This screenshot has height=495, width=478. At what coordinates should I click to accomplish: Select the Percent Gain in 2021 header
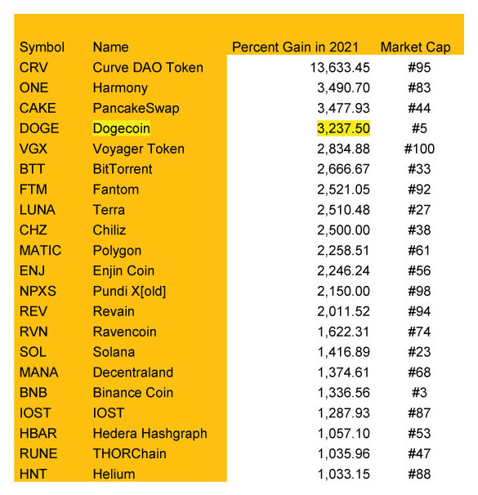295,47
